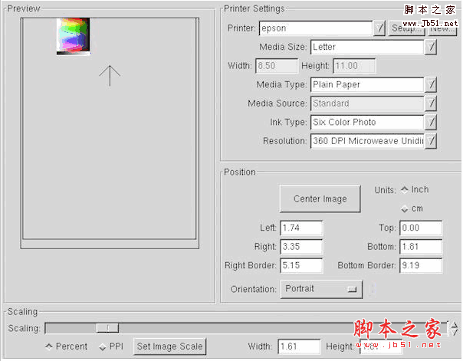Click the Right position field 3.35

(x=301, y=247)
